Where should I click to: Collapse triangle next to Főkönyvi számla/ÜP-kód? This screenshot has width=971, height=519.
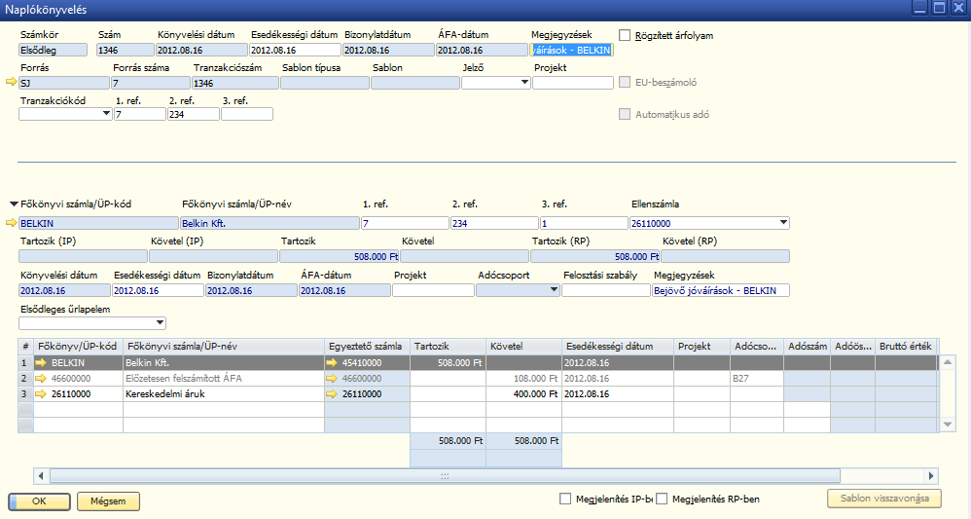point(14,204)
